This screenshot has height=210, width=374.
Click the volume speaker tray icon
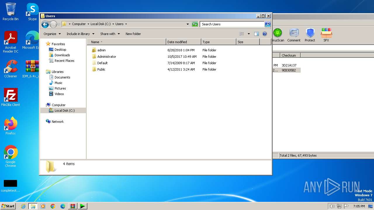click(332, 206)
